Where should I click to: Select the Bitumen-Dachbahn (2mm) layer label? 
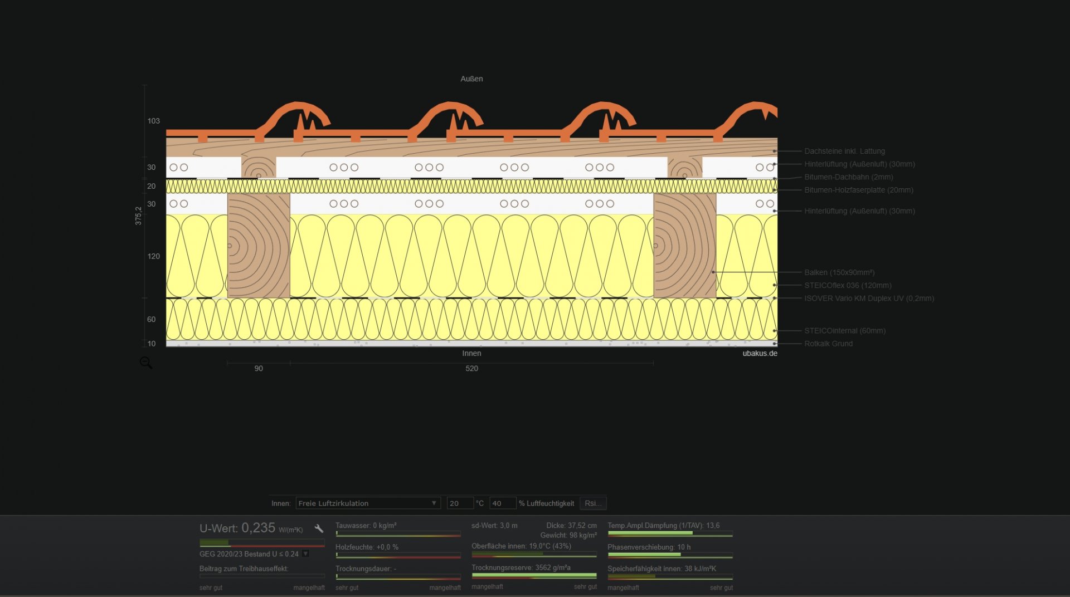(848, 177)
